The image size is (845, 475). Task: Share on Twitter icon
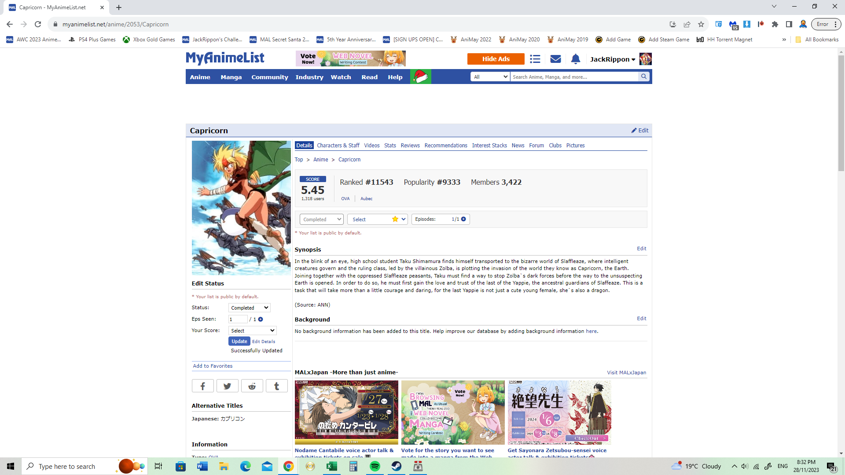pos(228,386)
